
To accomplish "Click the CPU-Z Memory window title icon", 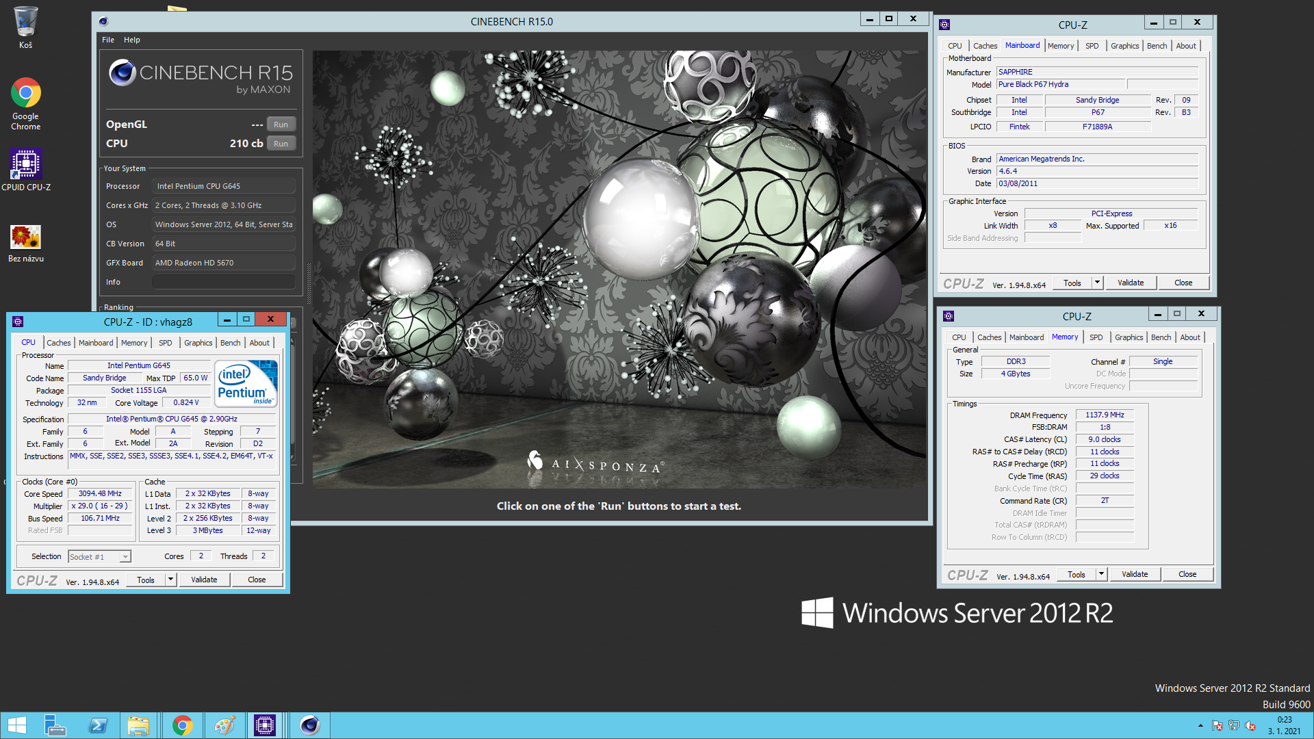I will coord(949,316).
